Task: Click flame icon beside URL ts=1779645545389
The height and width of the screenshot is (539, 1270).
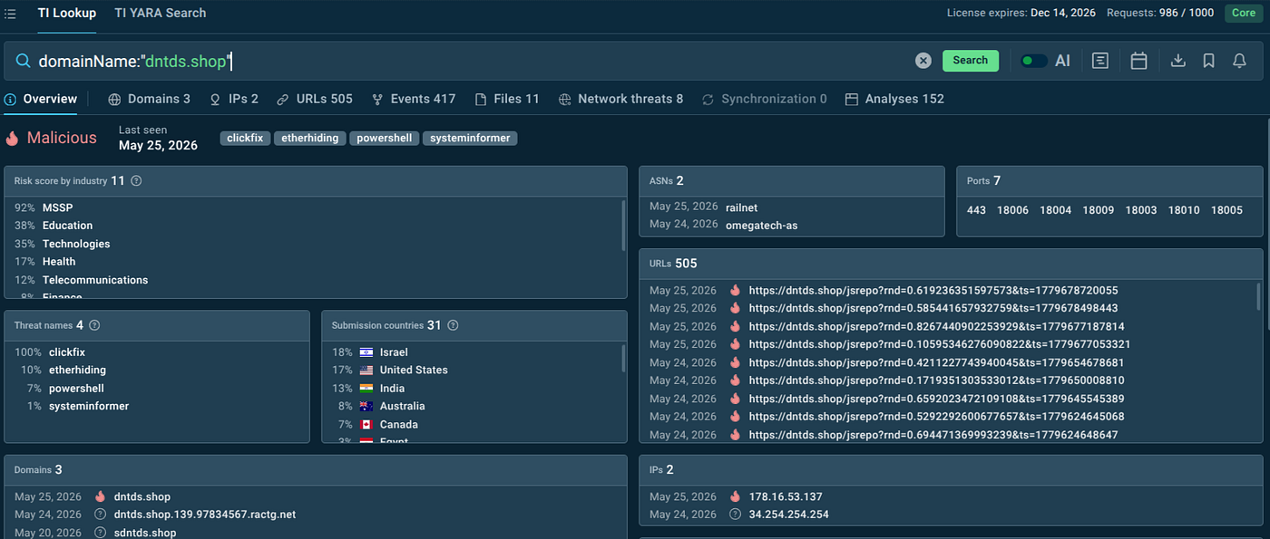Action: point(735,399)
